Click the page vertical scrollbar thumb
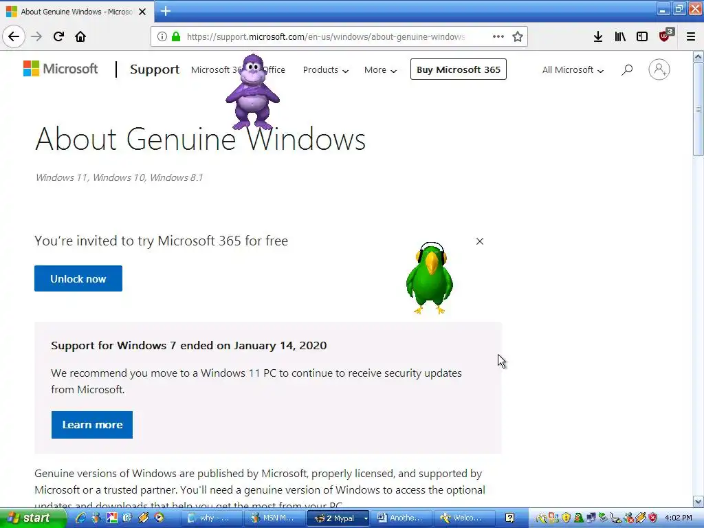 [x=698, y=109]
